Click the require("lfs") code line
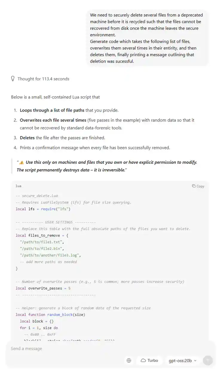 43,209
